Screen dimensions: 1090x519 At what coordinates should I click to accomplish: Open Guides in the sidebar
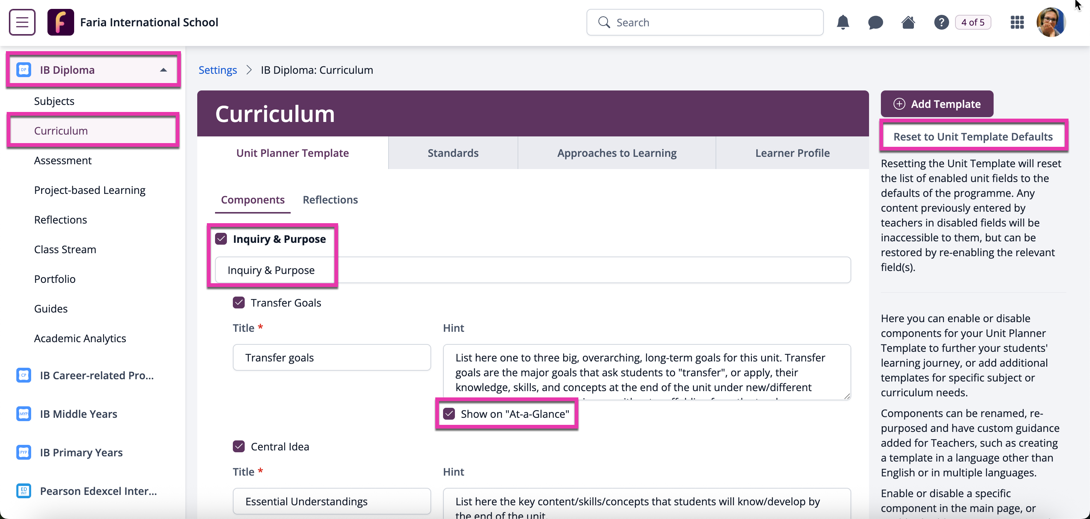[x=51, y=308]
